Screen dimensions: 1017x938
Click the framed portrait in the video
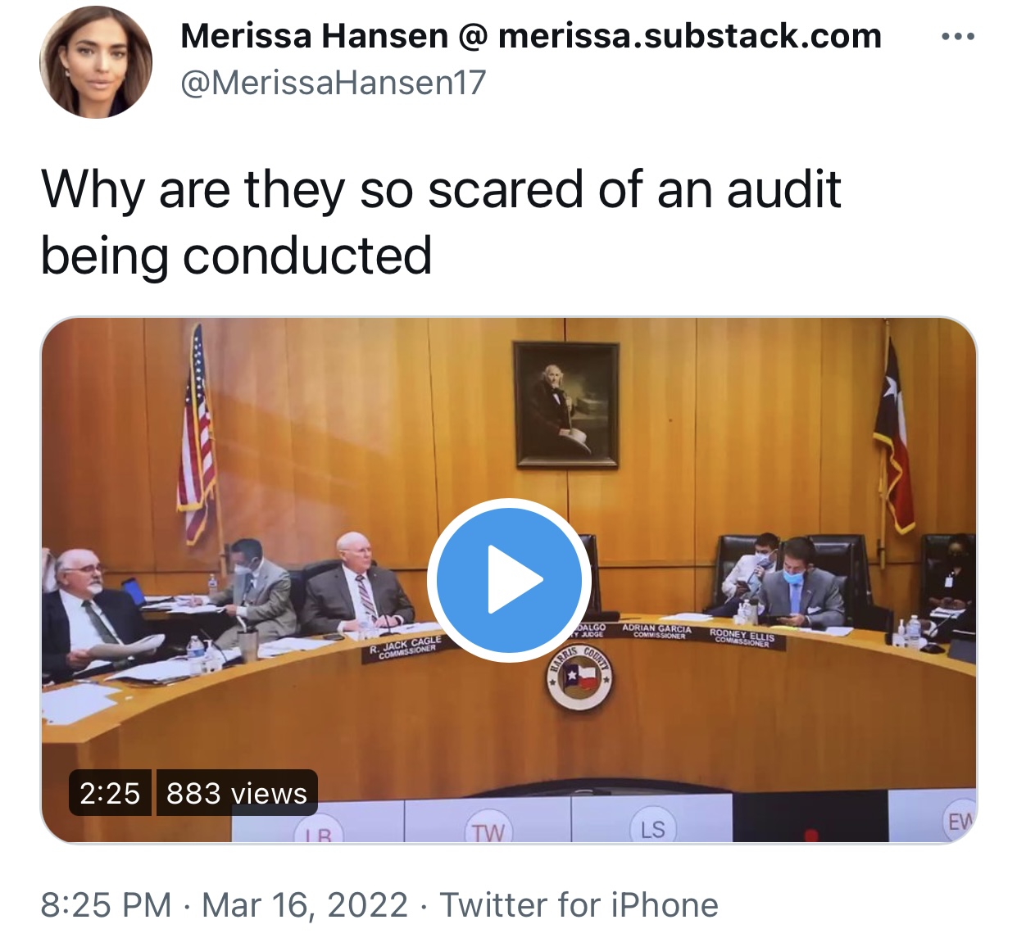(565, 405)
